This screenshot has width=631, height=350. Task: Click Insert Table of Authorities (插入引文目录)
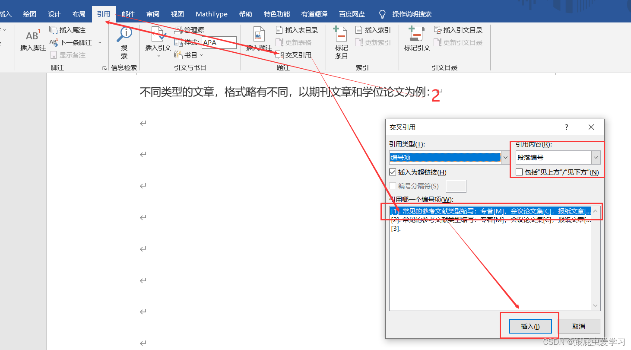point(458,30)
